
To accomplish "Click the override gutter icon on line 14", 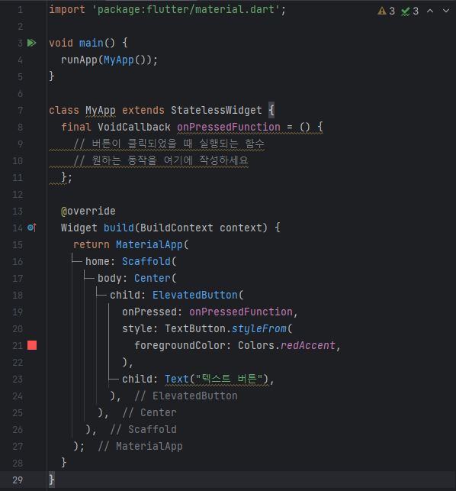I will [32, 228].
